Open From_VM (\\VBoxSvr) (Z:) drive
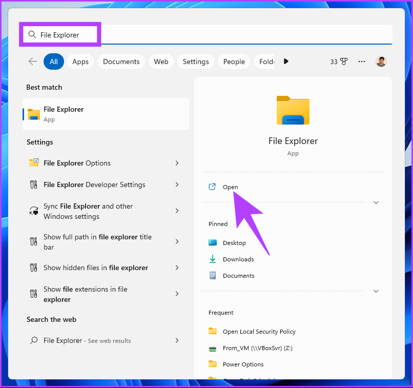The width and height of the screenshot is (413, 388). coord(257,348)
